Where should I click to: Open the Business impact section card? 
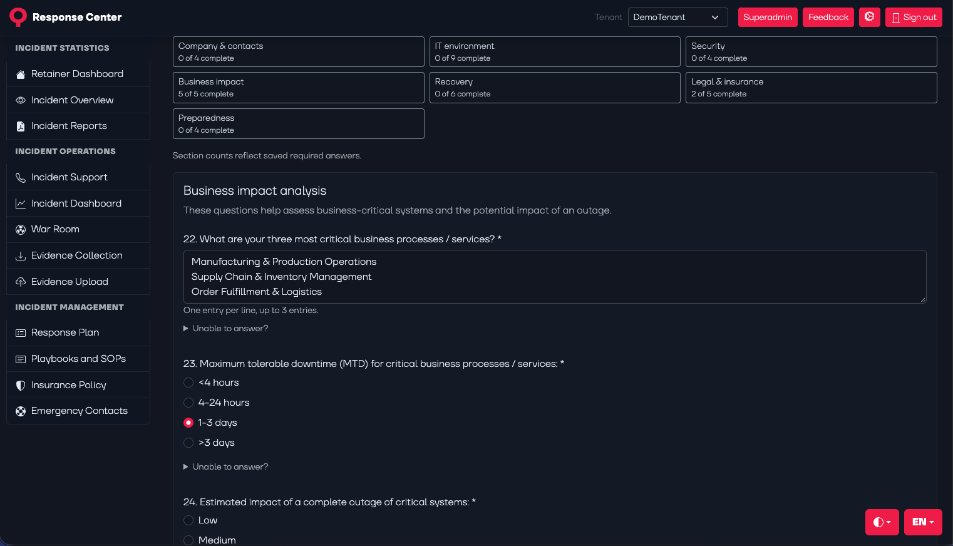pos(299,88)
